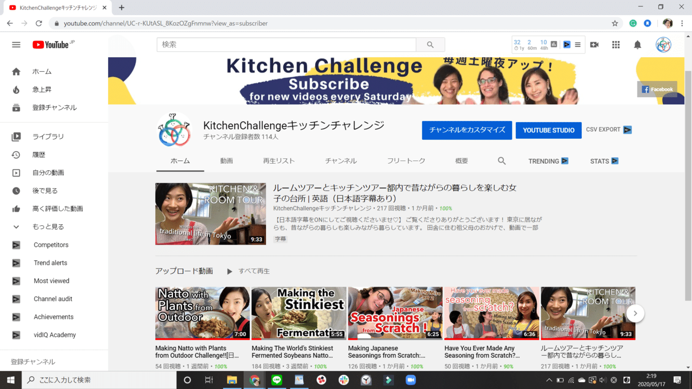Image resolution: width=692 pixels, height=389 pixels.
Task: Click the create video camera icon
Action: point(595,45)
